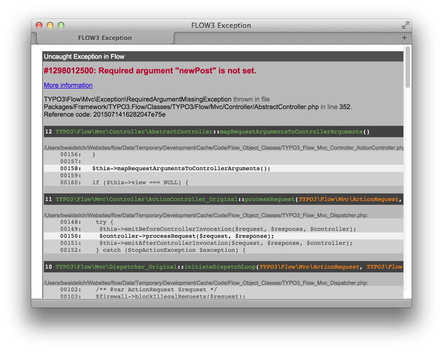Click the Reference code 2015071416282047e75e text
This screenshot has height=351, width=443.
point(104,115)
